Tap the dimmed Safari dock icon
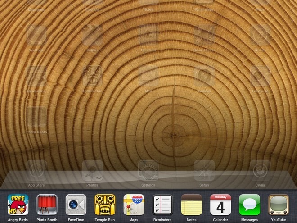The width and height of the screenshot is (297, 223). point(204,171)
